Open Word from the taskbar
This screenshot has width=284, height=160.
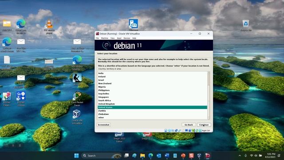167,156
